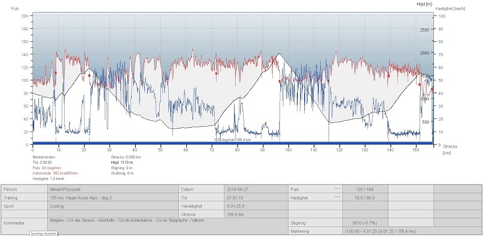This screenshot has width=483, height=236.
Task: Click the 'Tid: 0:00:00' cursor value
Action: [x=42, y=162]
